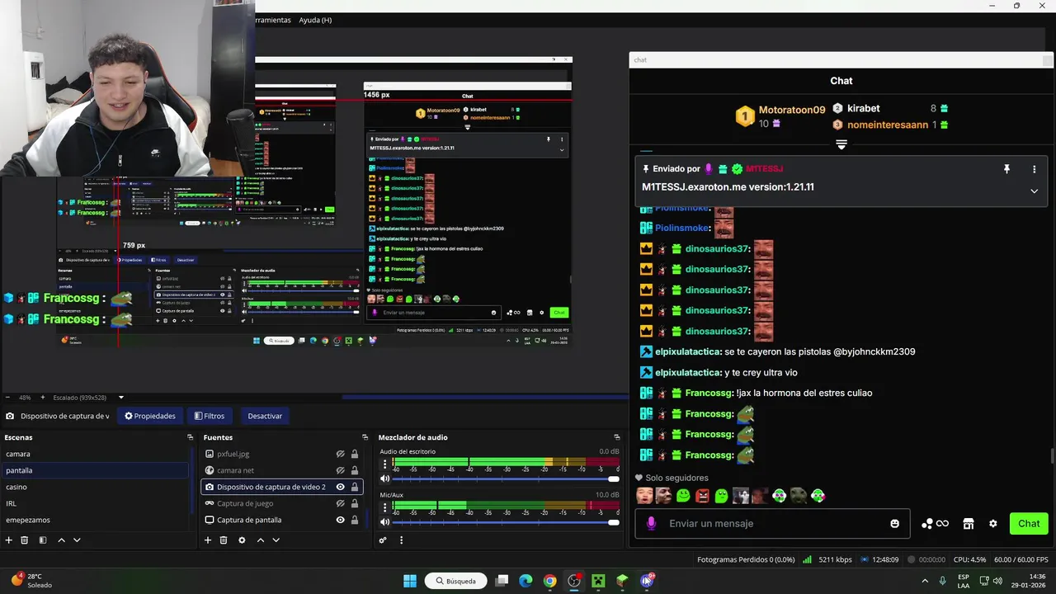Pop out the Fuentes dock
Viewport: 1056px width, 594px height.
[x=365, y=437]
